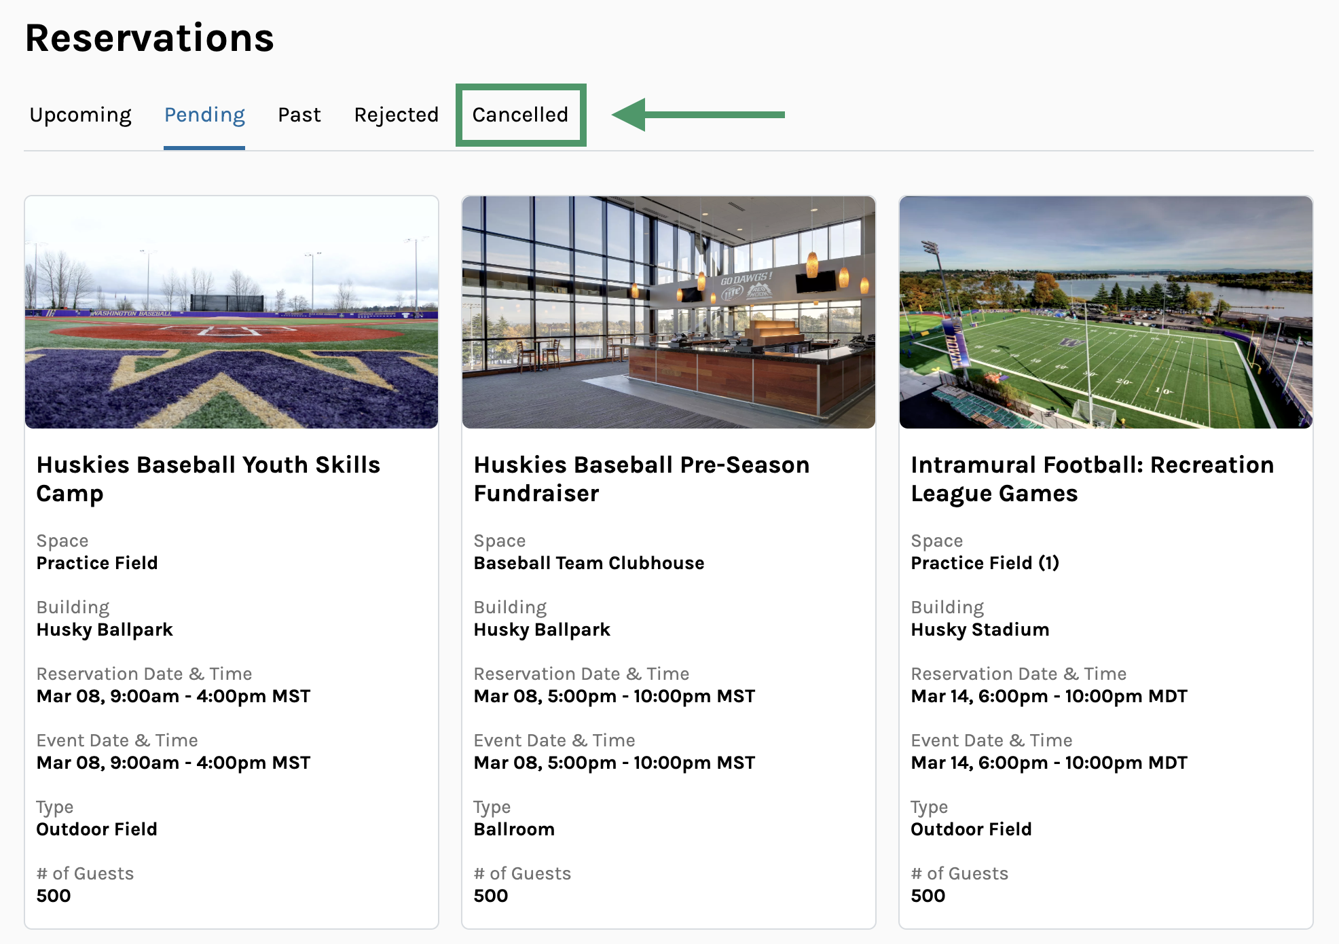Click the Reservations page heading
The width and height of the screenshot is (1339, 944).
(149, 38)
